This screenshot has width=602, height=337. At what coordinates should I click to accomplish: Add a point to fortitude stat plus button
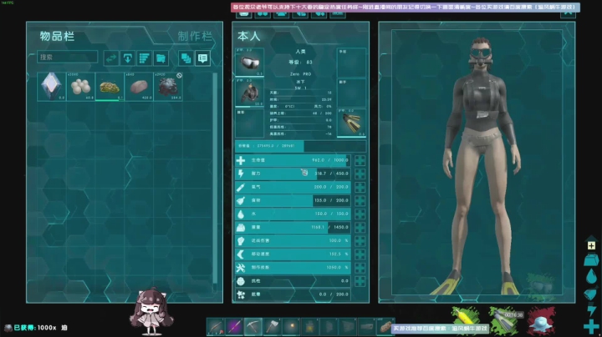(360, 281)
